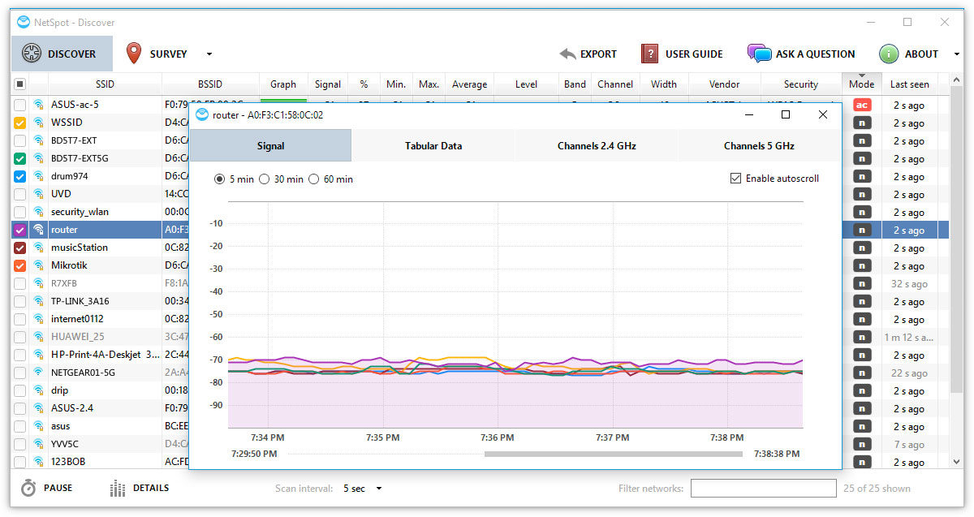Click the PAUSE button label

pyautogui.click(x=58, y=489)
